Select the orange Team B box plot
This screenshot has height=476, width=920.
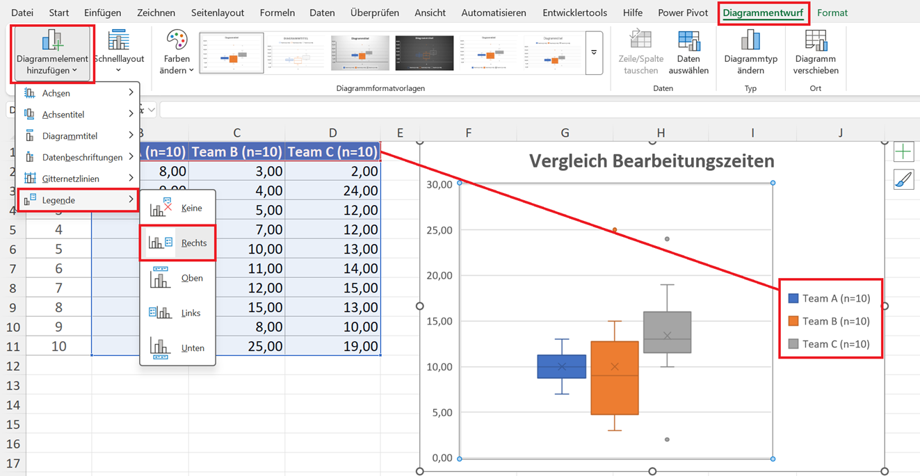coord(615,378)
